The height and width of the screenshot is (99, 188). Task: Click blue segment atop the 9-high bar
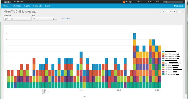pyautogui.click(x=135, y=36)
